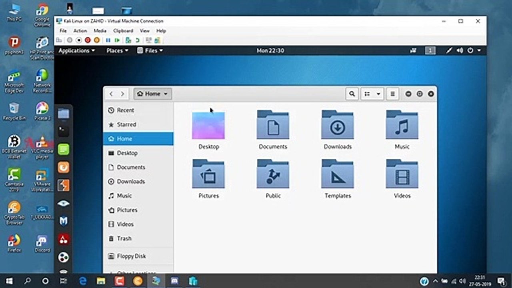Expand the view options dropdown arrow
The width and height of the screenshot is (512, 288).
point(378,94)
